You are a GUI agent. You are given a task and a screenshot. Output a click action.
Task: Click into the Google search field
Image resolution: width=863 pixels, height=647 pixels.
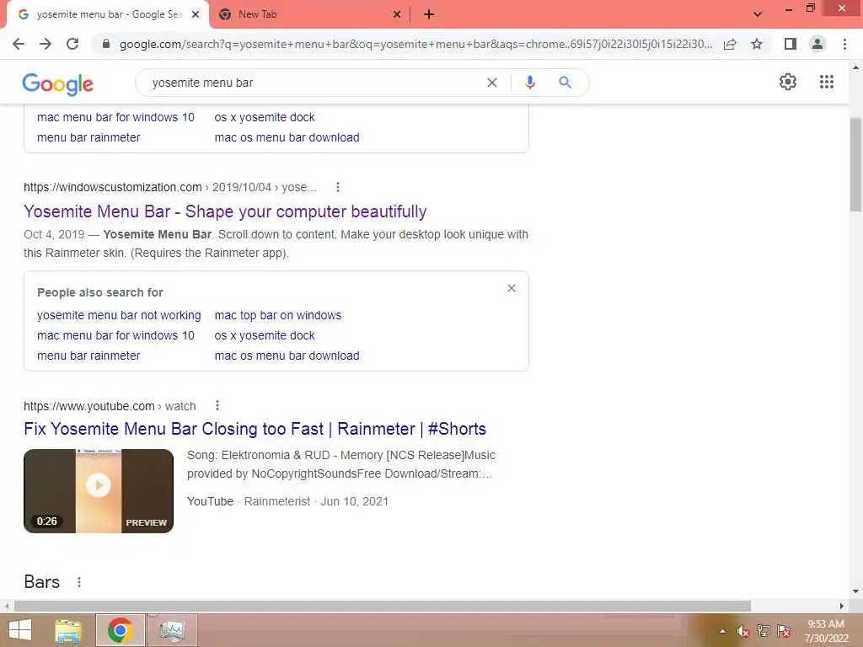pos(314,83)
